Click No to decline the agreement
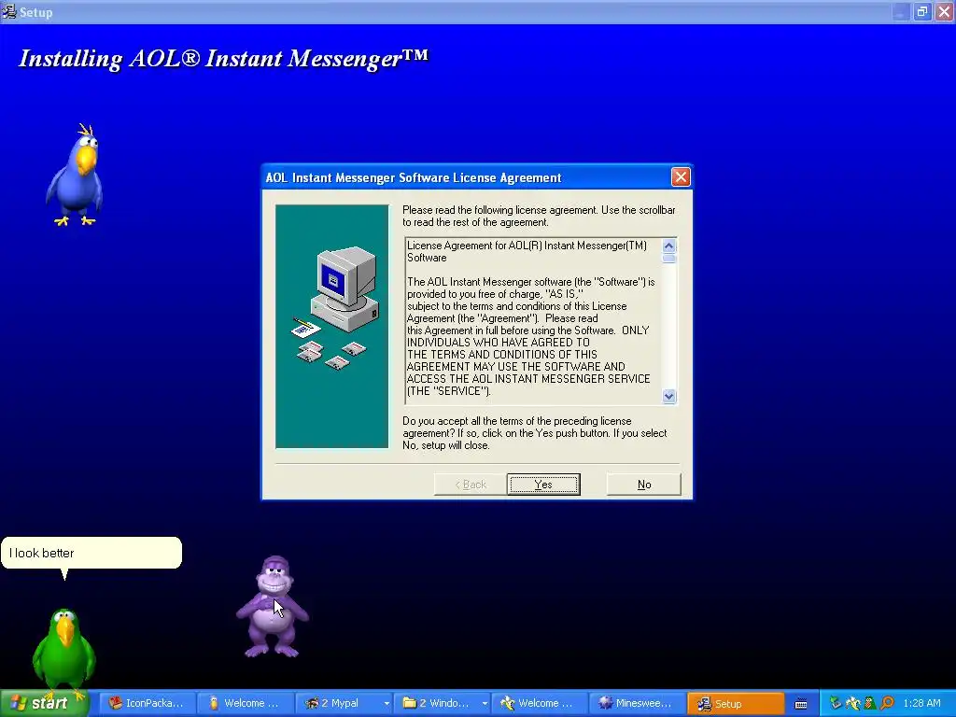The image size is (956, 717). 644,485
